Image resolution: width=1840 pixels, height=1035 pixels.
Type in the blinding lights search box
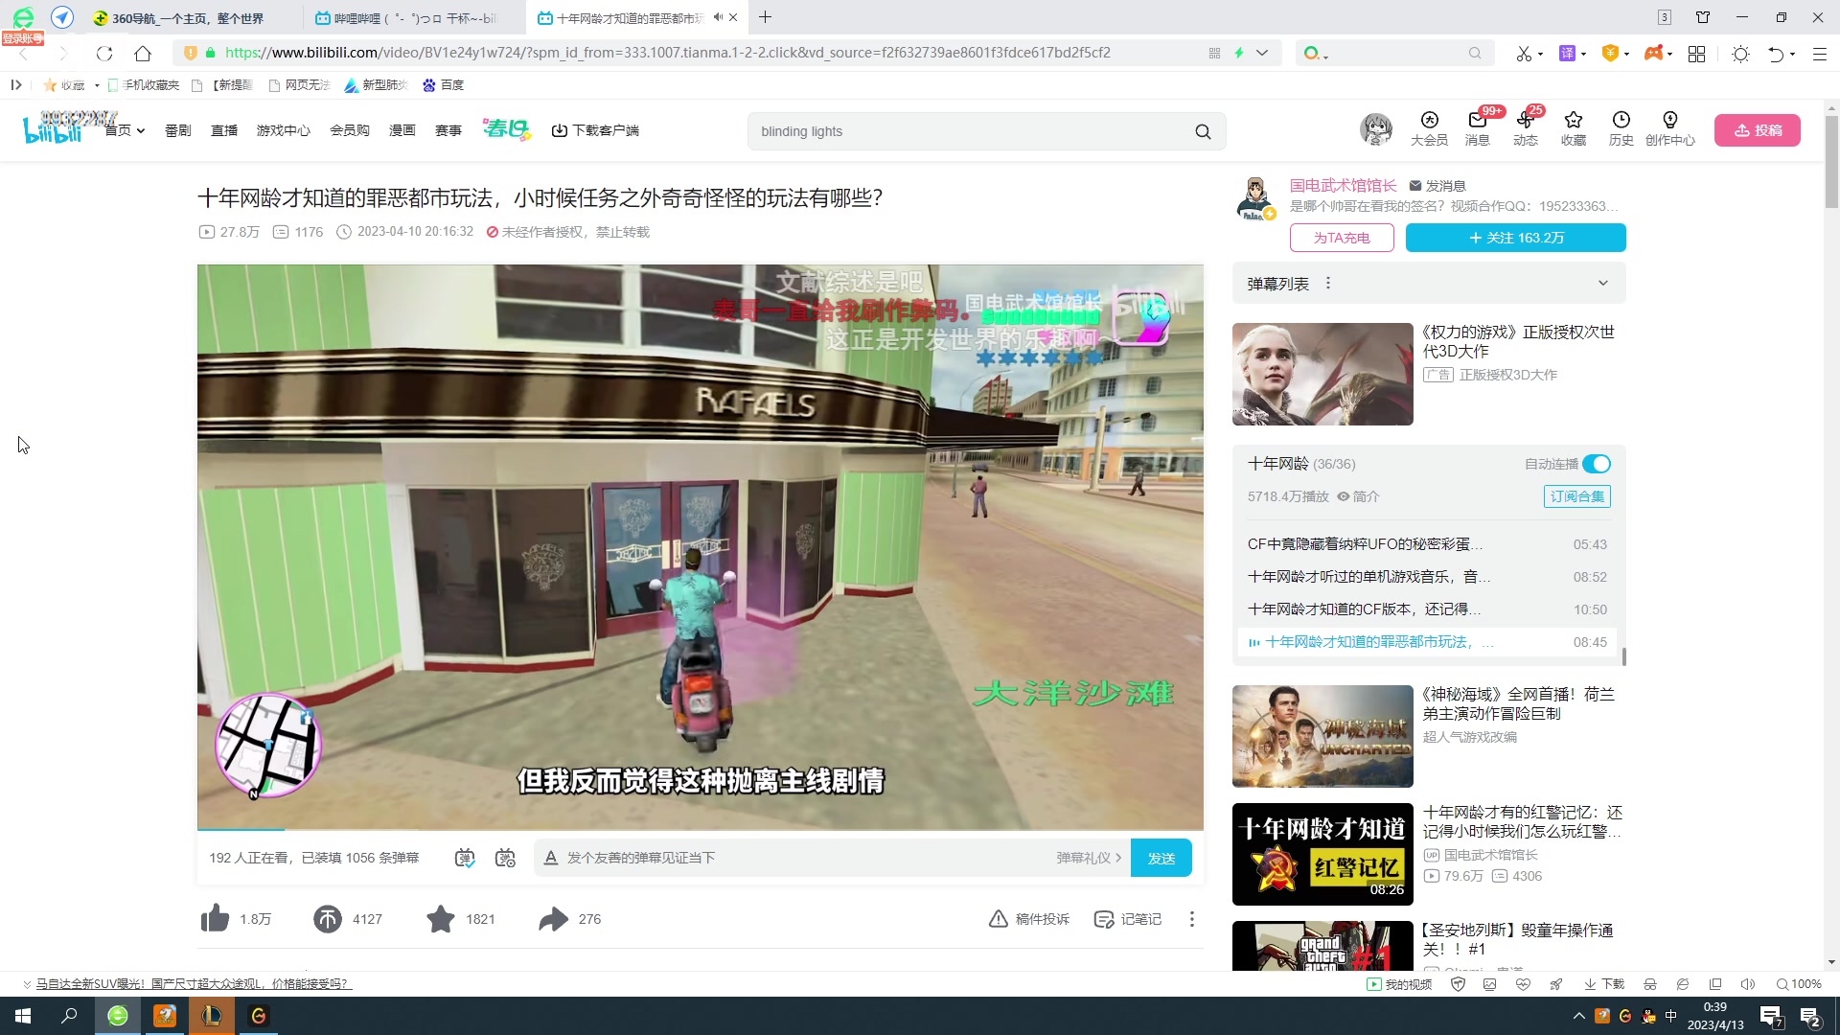point(958,130)
